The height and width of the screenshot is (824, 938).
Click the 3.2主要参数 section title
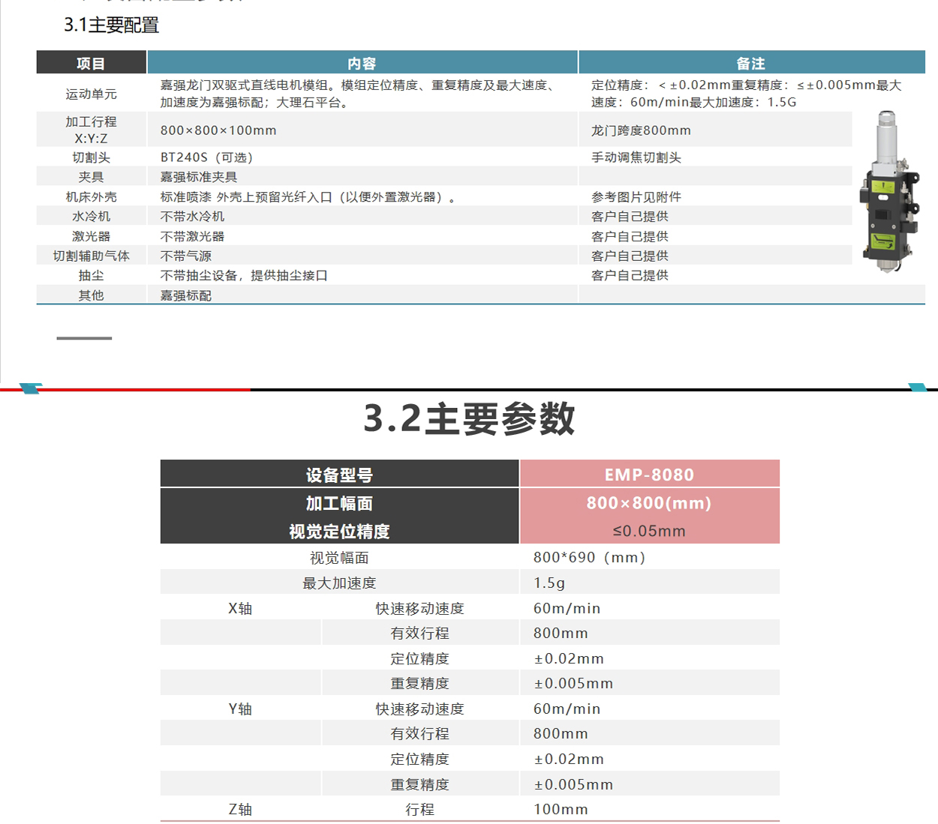point(469,418)
